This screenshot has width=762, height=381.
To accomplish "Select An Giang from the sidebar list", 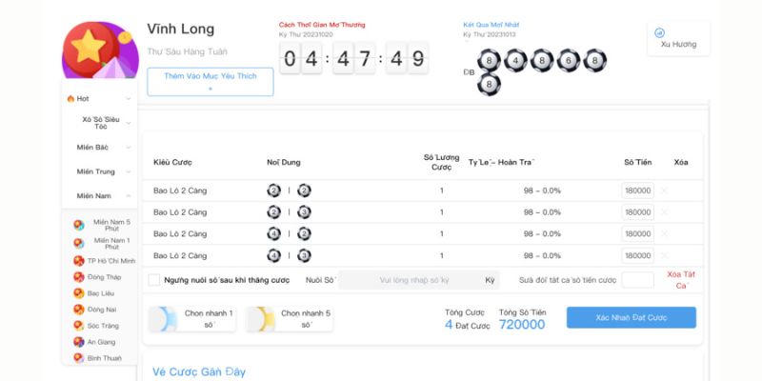I will (99, 341).
